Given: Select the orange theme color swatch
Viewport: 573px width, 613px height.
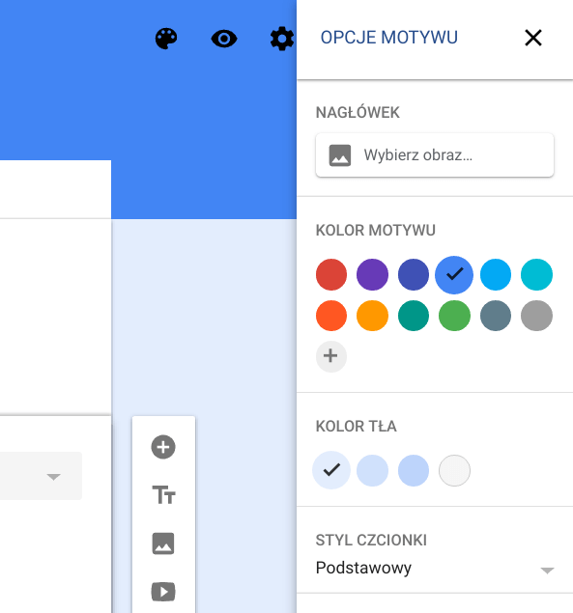Looking at the screenshot, I should tap(372, 316).
